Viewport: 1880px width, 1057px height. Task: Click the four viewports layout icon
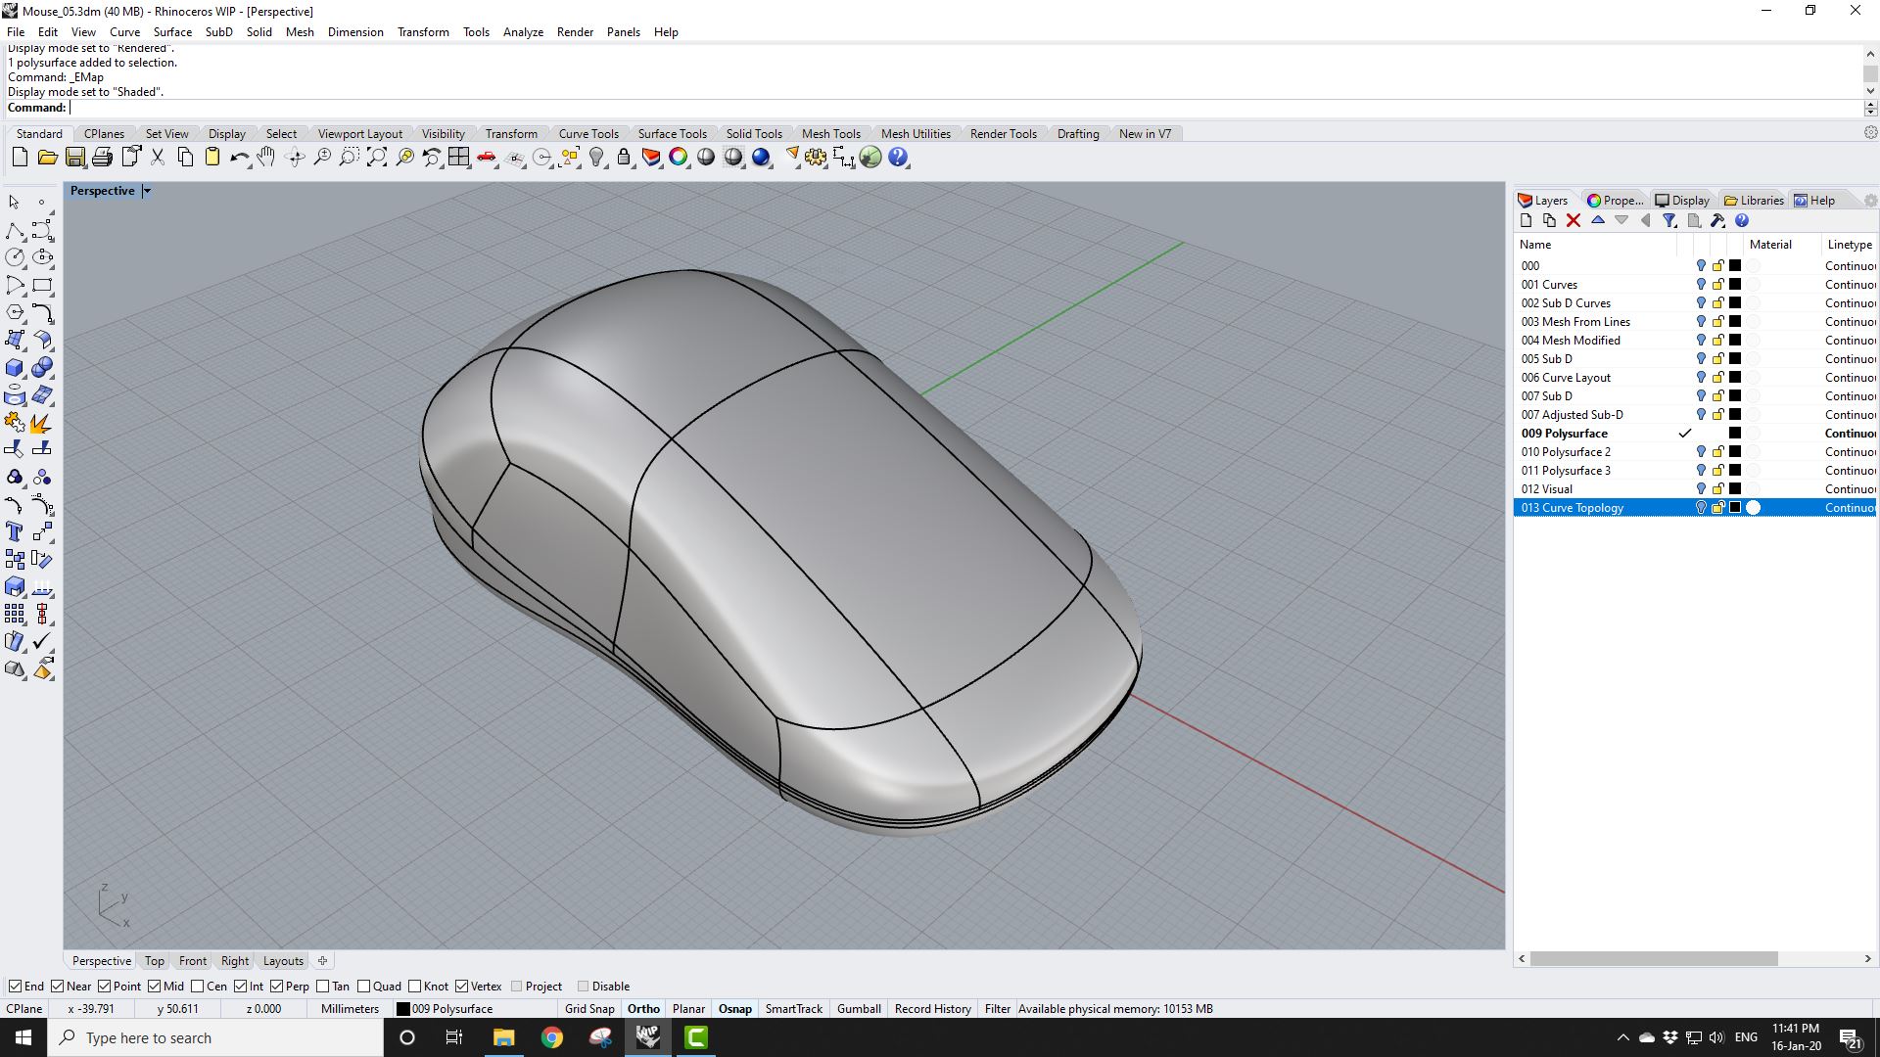459,158
